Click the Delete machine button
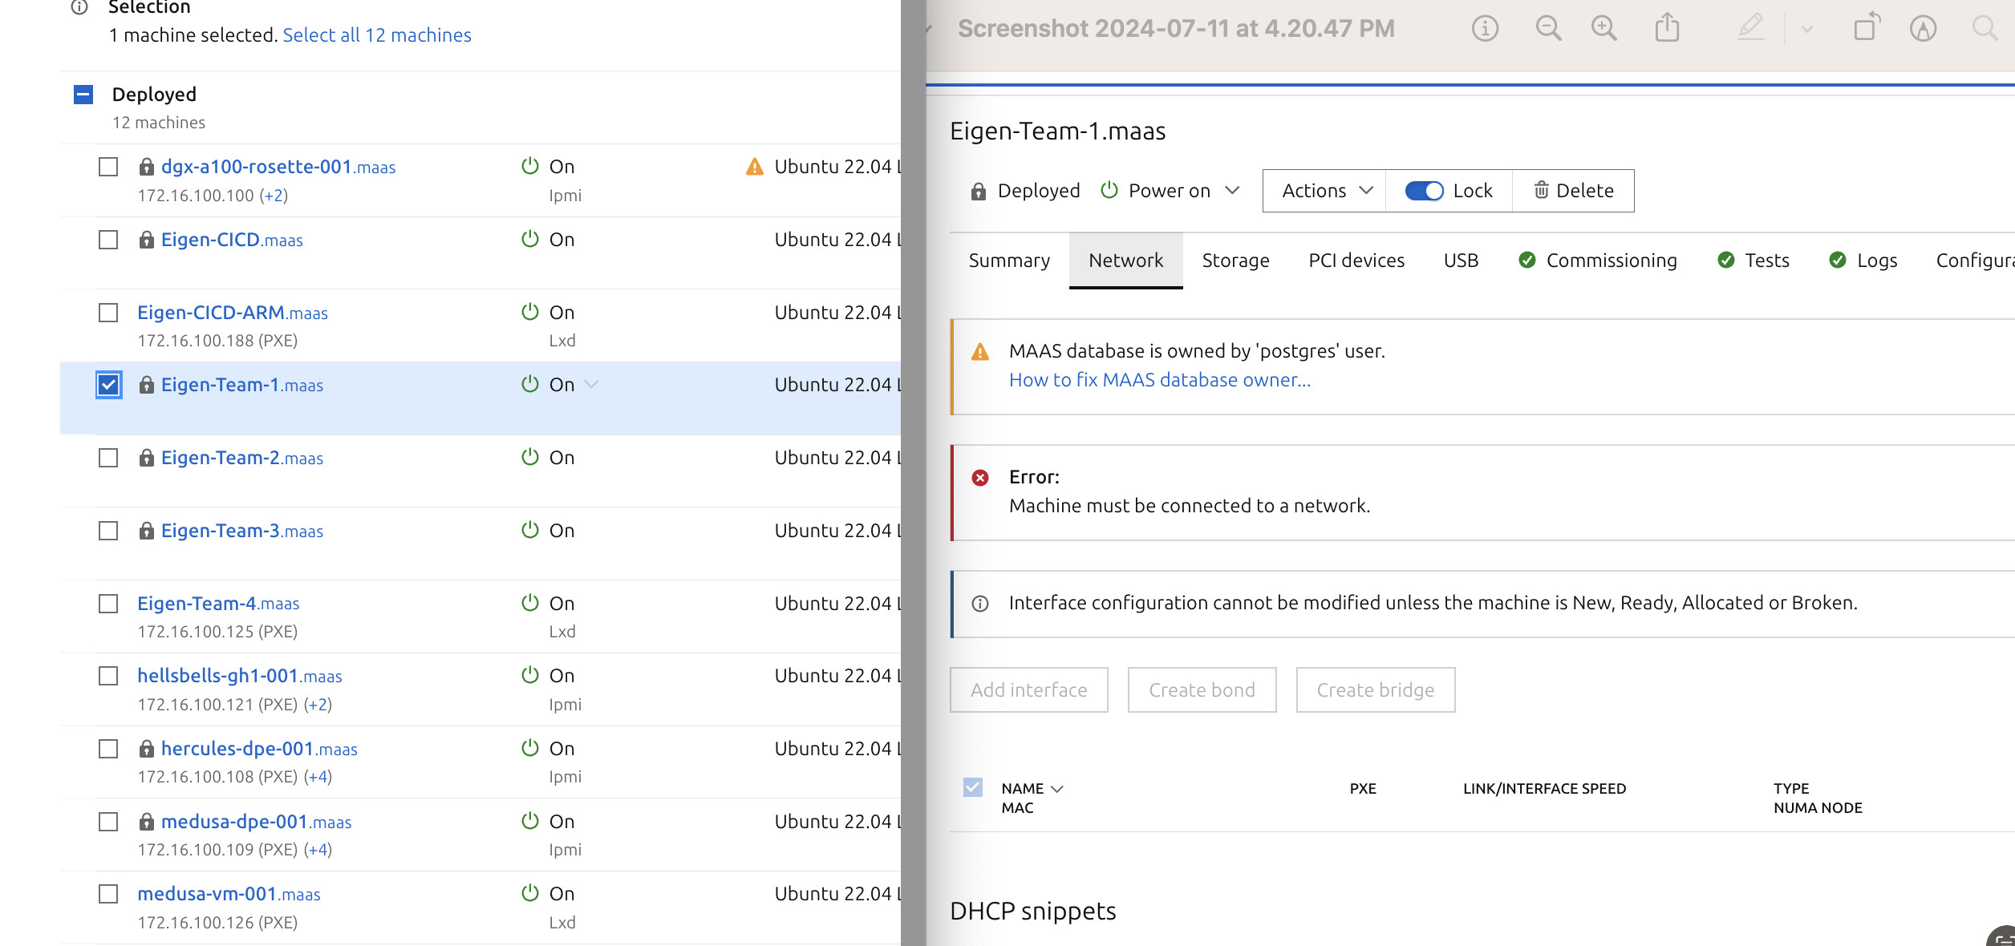 click(x=1573, y=191)
